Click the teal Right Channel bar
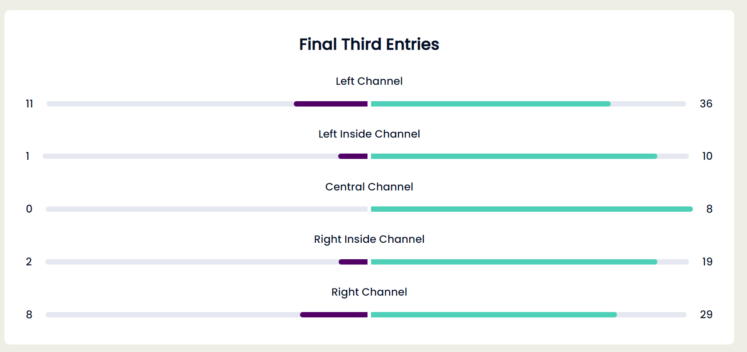Screen dimensions: 747x352 [x=494, y=315]
